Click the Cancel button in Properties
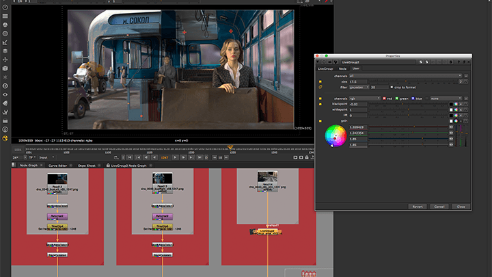This screenshot has width=492, height=277. 439,207
